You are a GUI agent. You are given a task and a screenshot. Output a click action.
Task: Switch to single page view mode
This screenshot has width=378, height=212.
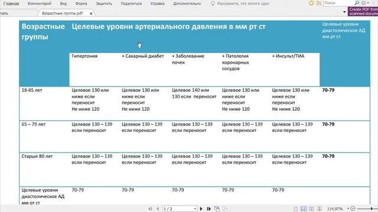click(x=295, y=208)
